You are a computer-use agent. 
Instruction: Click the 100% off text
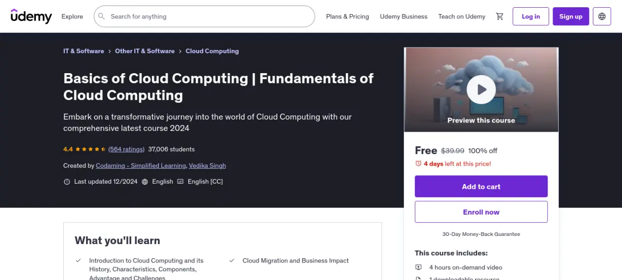(x=483, y=151)
